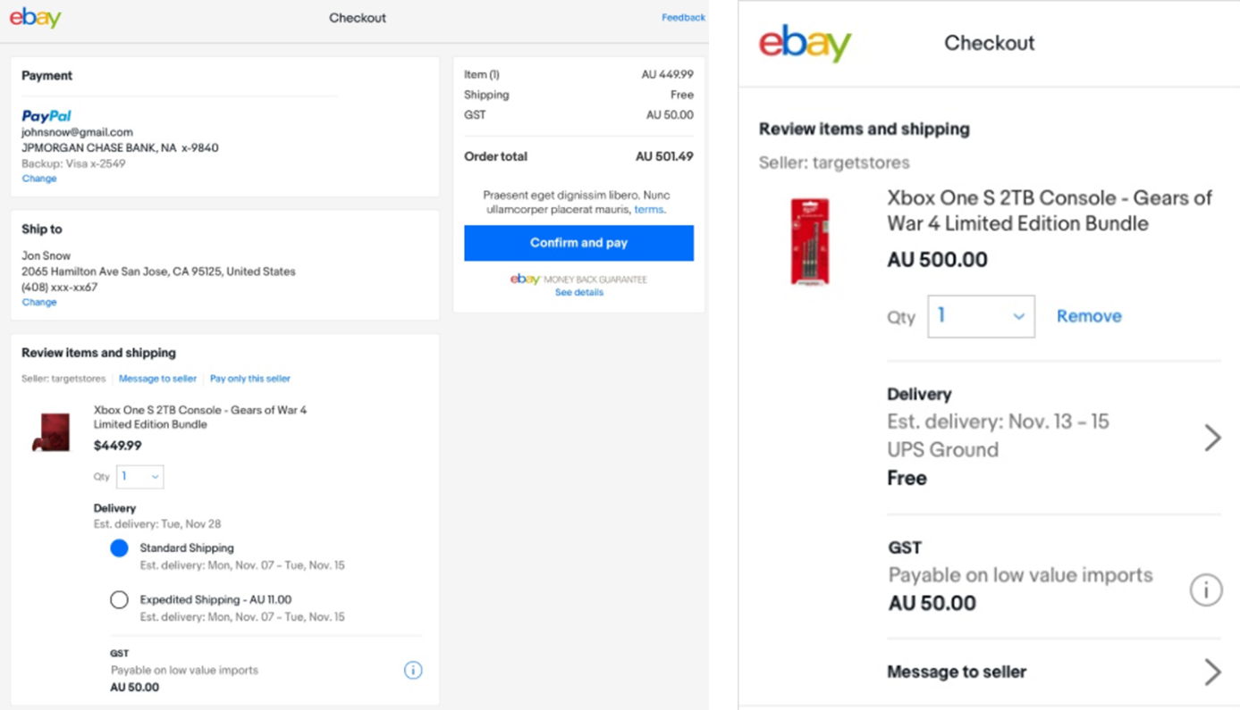Open the Qty dropdown in desktop view
Viewport: 1240px width, 710px height.
click(x=140, y=477)
